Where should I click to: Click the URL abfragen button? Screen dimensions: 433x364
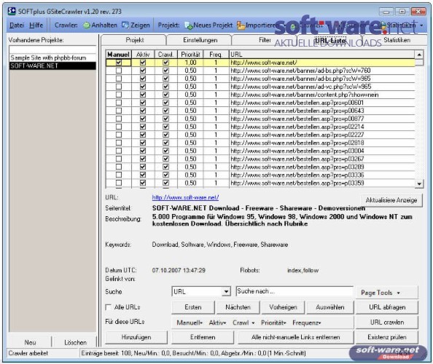click(387, 307)
